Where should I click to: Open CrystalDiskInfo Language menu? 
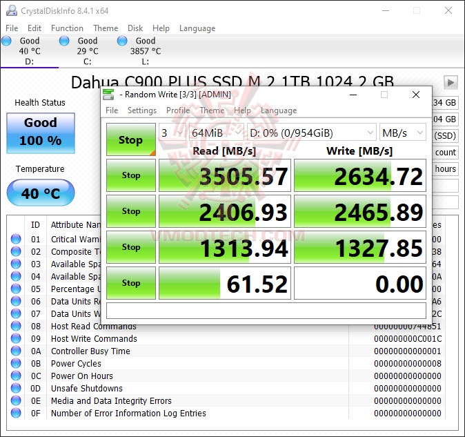pyautogui.click(x=197, y=28)
